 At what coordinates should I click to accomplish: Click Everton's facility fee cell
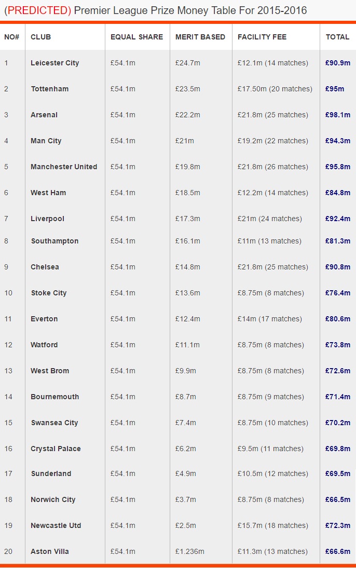point(269,319)
